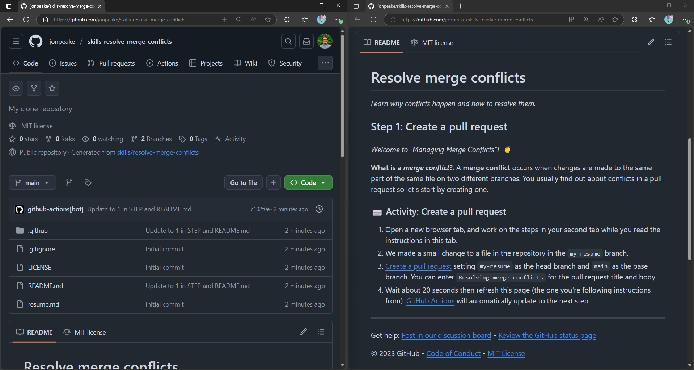Viewport: 694px width, 370px height.
Task: Open the hamburger navigation menu in left window
Action: click(x=16, y=42)
